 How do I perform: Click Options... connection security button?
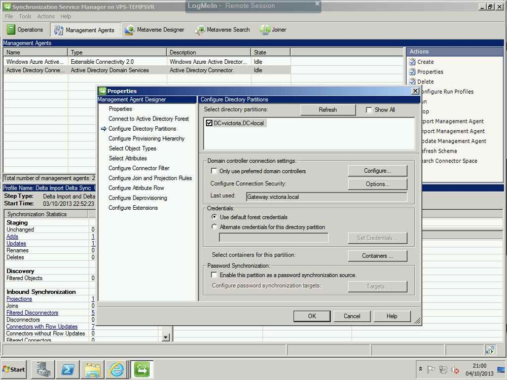pos(377,184)
